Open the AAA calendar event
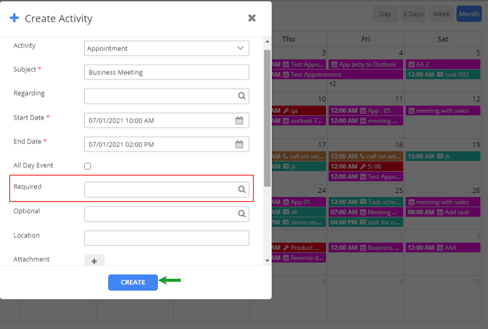This screenshot has width=488, height=329. [443, 247]
